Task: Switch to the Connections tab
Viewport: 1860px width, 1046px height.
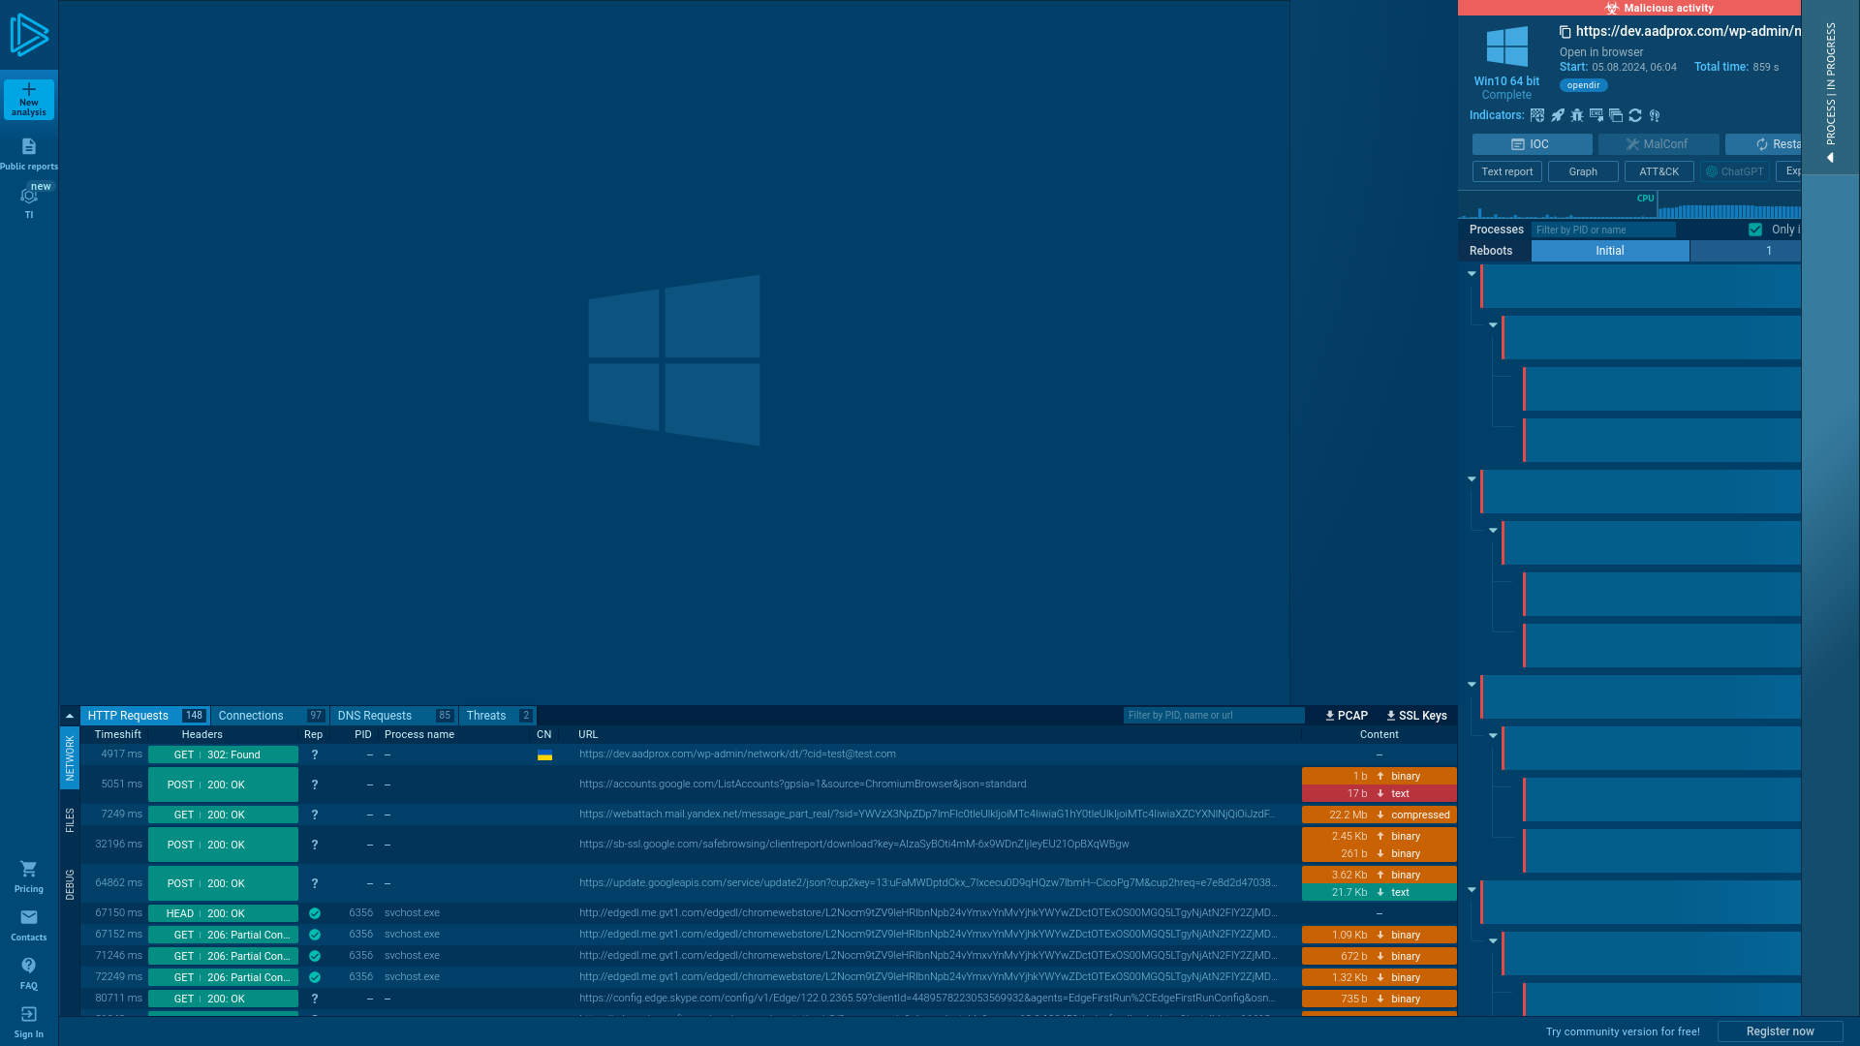Action: [x=270, y=716]
